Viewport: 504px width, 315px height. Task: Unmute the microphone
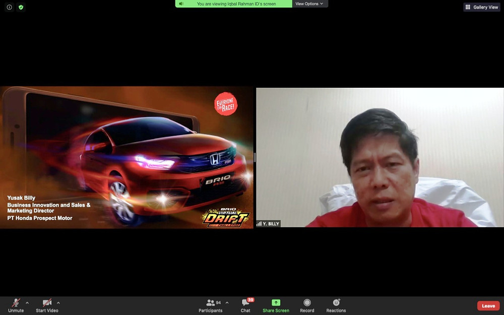point(16,305)
